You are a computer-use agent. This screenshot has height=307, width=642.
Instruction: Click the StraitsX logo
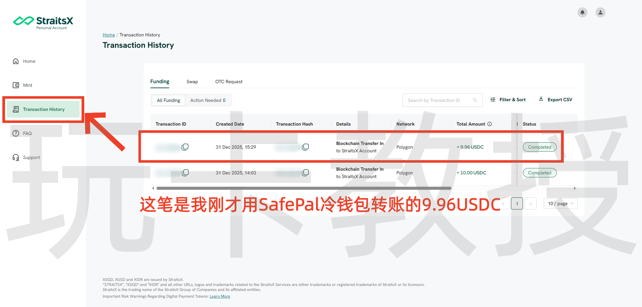tap(43, 22)
